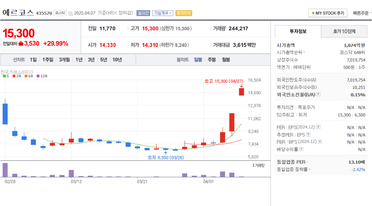Screen dimensions: 372x206
Task: Click the orange 60-day moving average legend
Action: point(28,76)
